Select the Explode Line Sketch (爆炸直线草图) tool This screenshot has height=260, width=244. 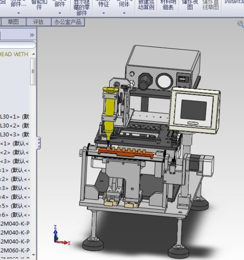click(x=211, y=5)
